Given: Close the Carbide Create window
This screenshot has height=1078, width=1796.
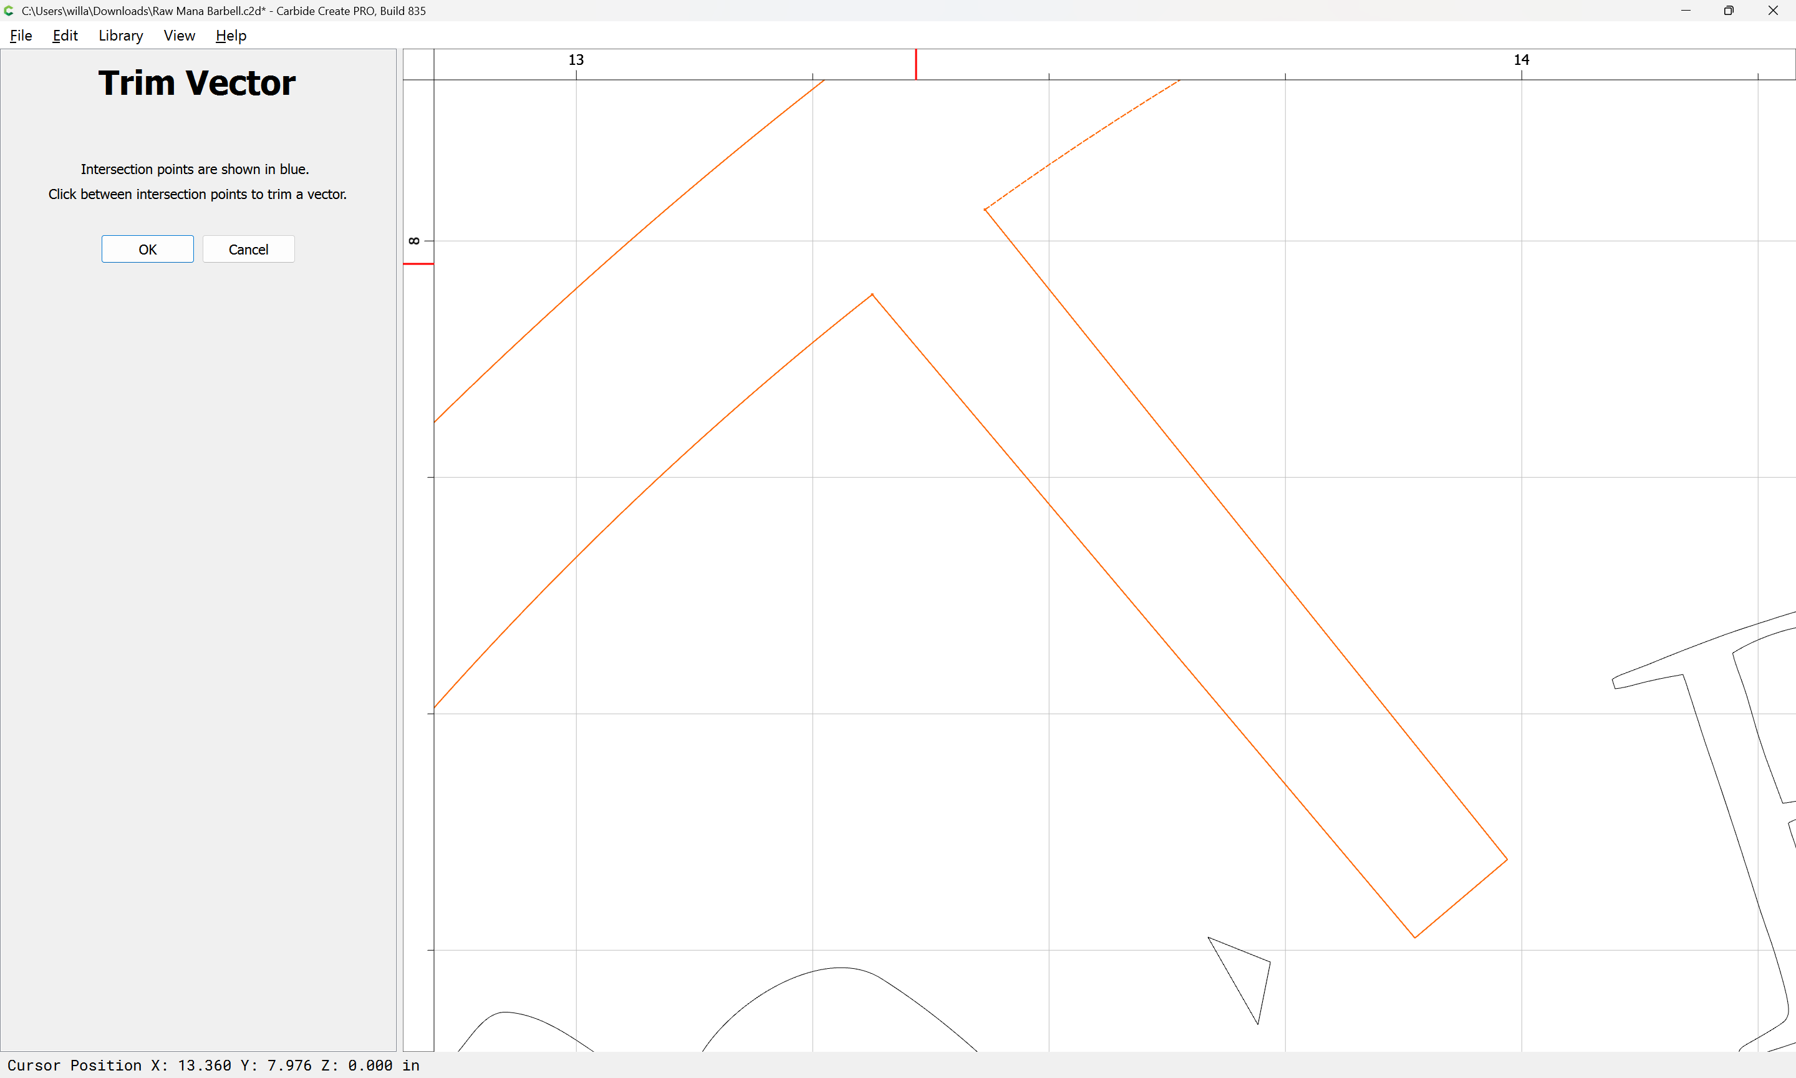Looking at the screenshot, I should (x=1772, y=11).
